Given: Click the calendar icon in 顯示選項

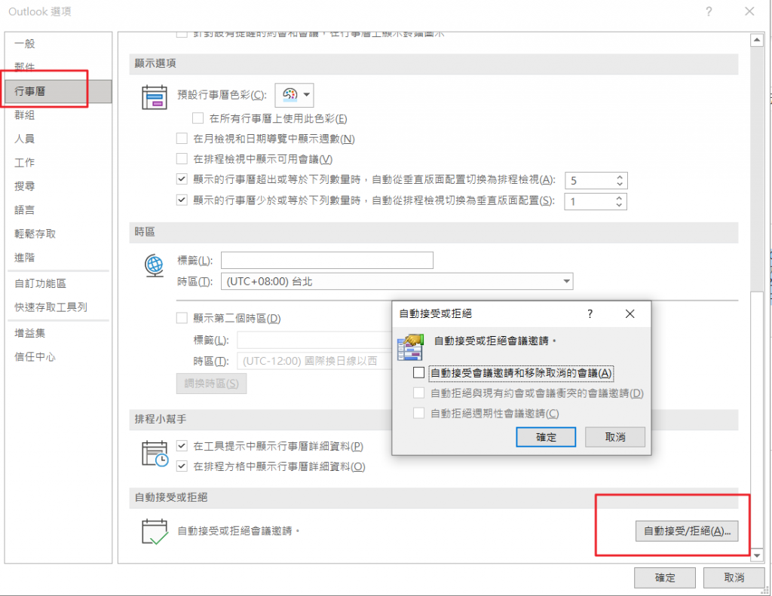Looking at the screenshot, I should [155, 97].
